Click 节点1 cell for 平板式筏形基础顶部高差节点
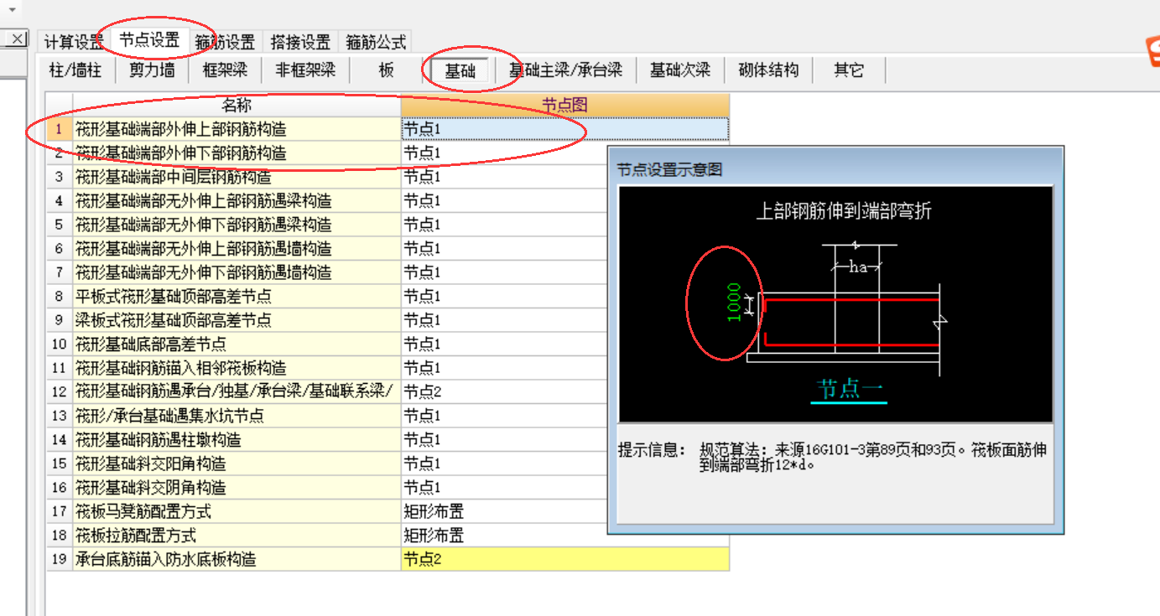The height and width of the screenshot is (616, 1160). pyautogui.click(x=505, y=297)
